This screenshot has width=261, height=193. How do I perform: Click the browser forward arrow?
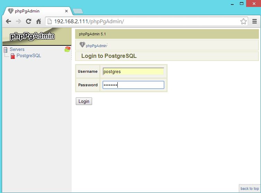[18, 21]
